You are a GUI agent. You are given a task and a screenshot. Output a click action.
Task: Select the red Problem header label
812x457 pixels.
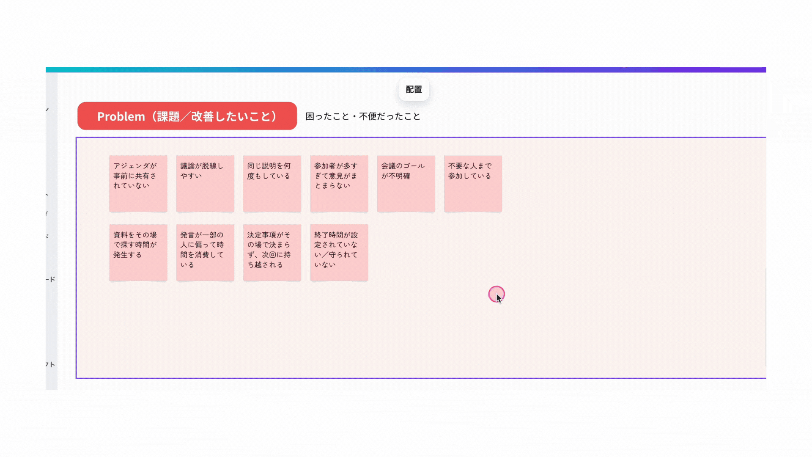[187, 116]
